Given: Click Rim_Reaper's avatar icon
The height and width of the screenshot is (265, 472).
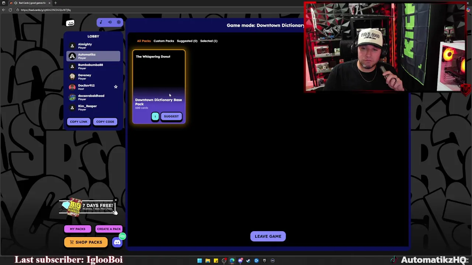Looking at the screenshot, I should tap(72, 108).
